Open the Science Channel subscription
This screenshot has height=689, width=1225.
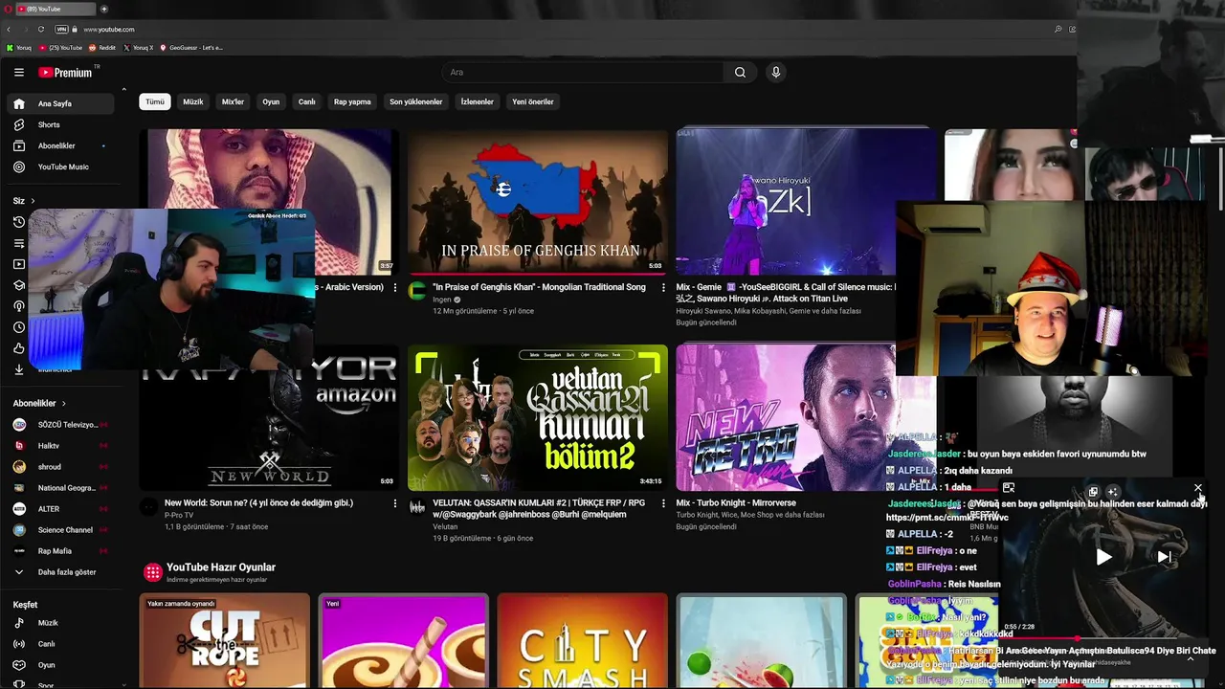point(62,530)
